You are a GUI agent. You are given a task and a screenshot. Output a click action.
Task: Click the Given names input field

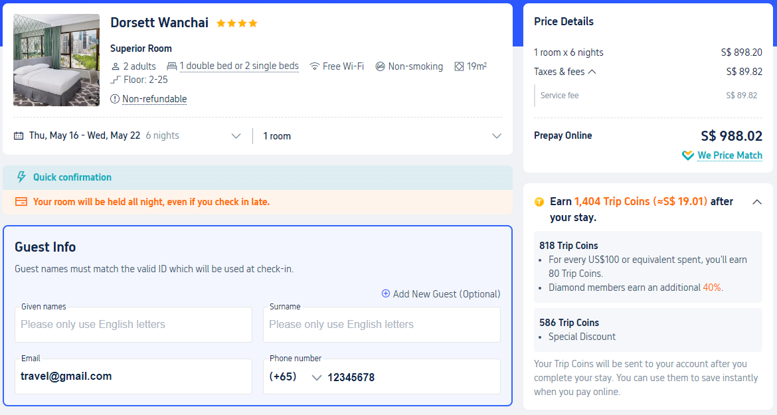click(133, 325)
